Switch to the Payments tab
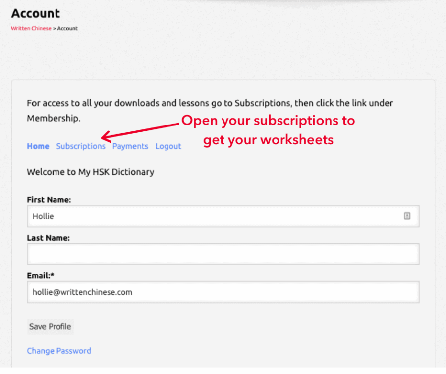 (130, 146)
